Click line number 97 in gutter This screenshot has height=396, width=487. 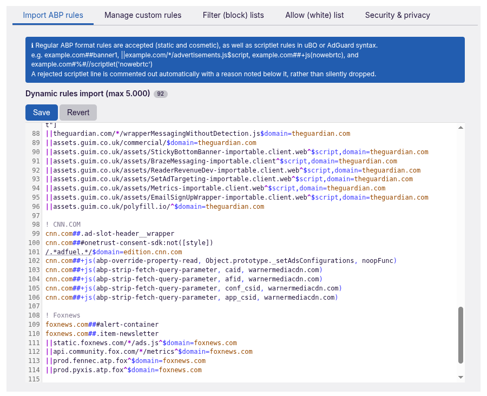coord(36,215)
